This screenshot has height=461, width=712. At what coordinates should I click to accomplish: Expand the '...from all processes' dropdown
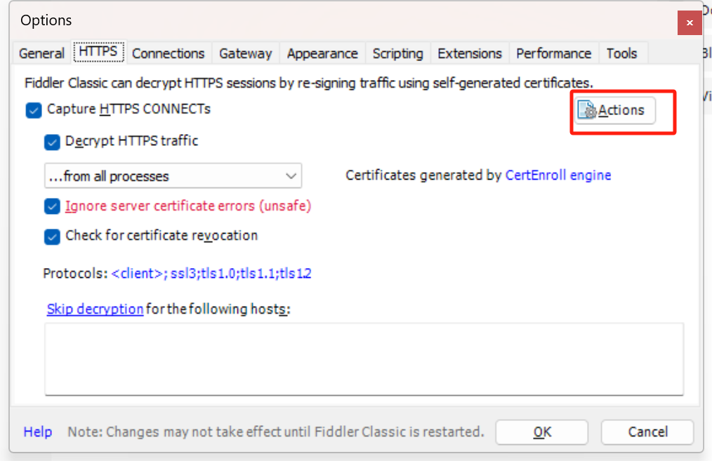coord(173,175)
